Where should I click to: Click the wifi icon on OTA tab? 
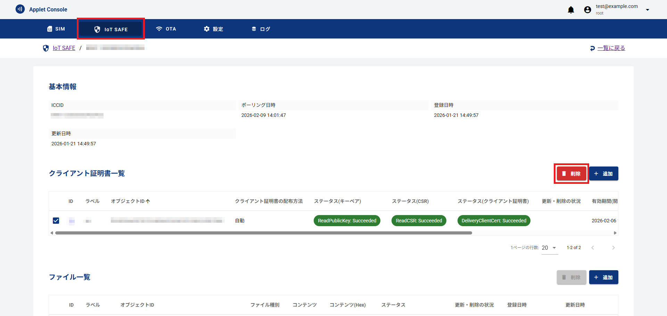(x=159, y=29)
